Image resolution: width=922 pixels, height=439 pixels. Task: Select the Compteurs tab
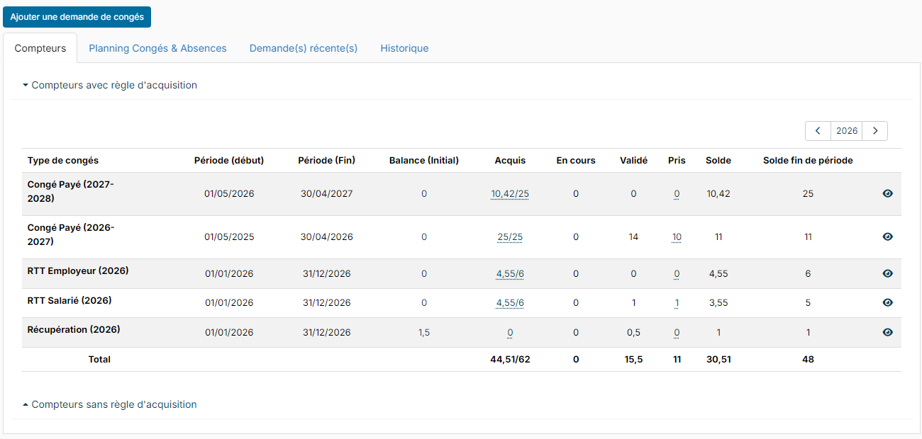click(40, 48)
